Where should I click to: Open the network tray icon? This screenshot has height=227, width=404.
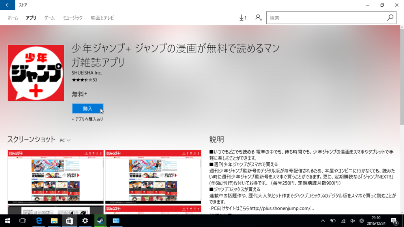coord(343,221)
